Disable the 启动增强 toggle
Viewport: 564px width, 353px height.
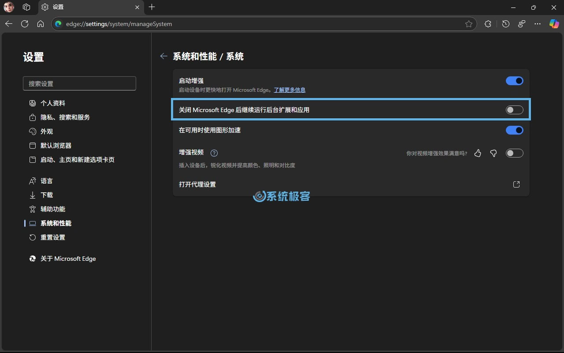[x=514, y=81]
